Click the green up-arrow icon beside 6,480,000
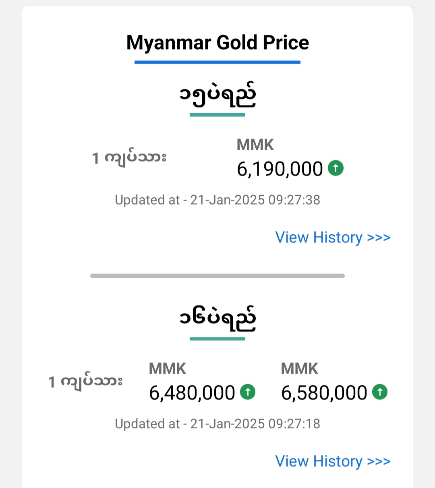The image size is (435, 488). click(248, 392)
